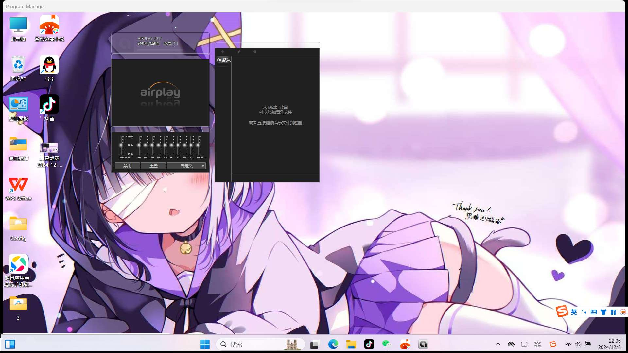
Task: Open the widgets panel at the taskbar's left
Action: pos(10,344)
